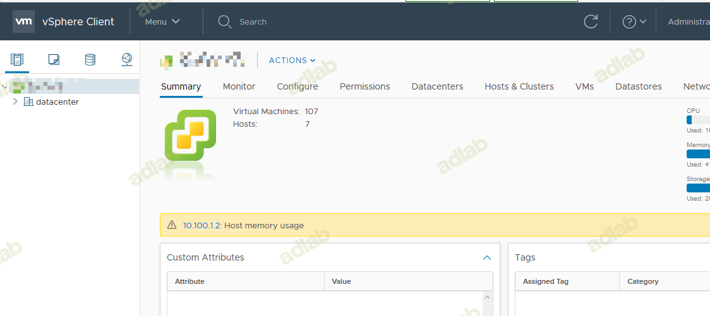This screenshot has width=710, height=316.
Task: Open the Configure tab
Action: [298, 86]
